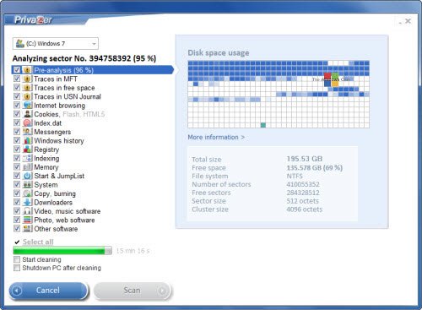Select the Windows history list item
Image resolution: width=422 pixels, height=310 pixels.
59,140
